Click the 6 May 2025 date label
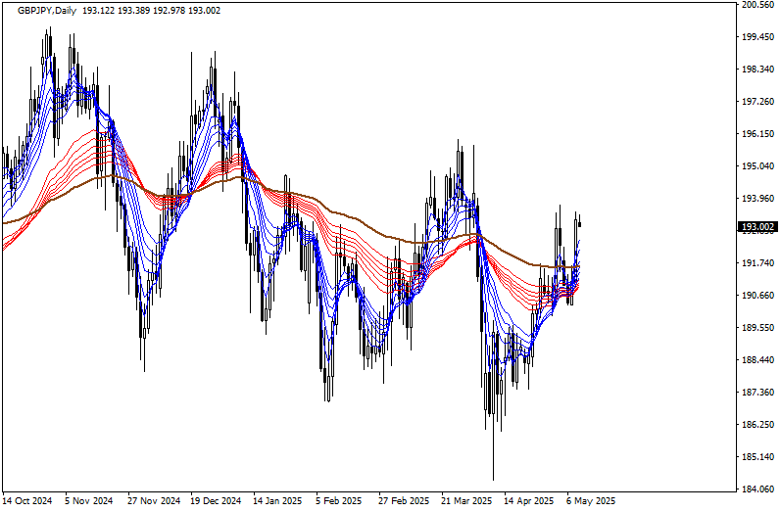This screenshot has width=781, height=512. coord(591,501)
